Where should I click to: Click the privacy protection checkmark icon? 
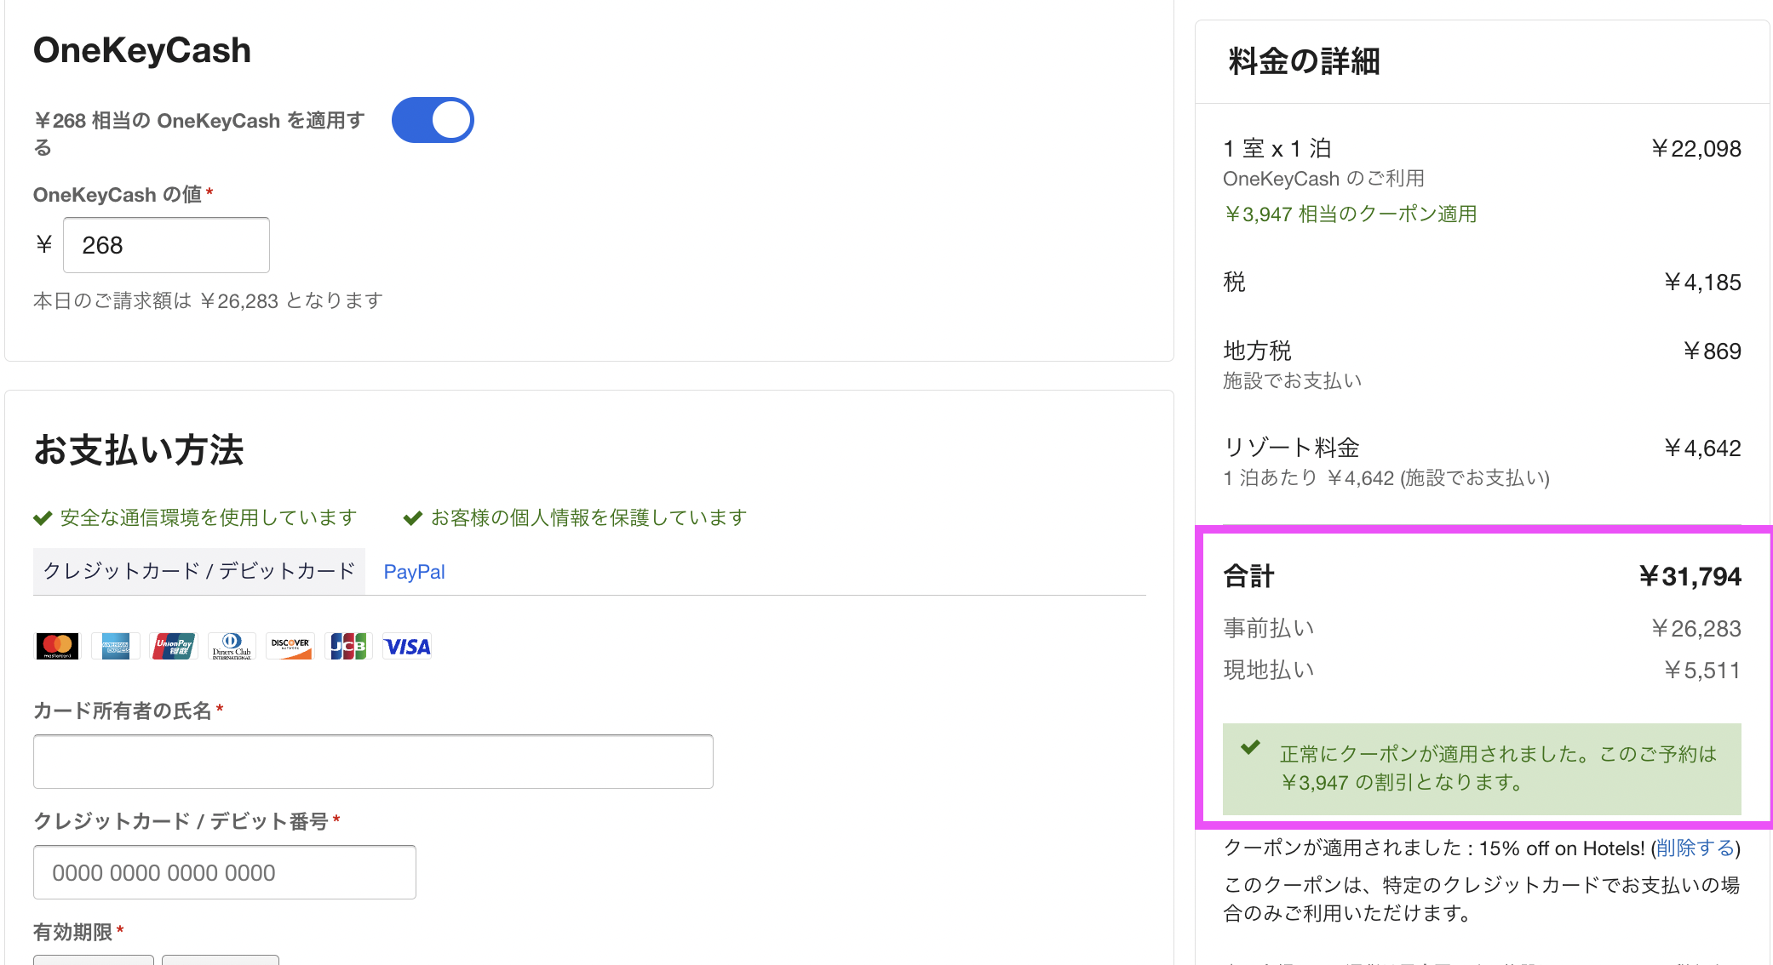coord(415,517)
